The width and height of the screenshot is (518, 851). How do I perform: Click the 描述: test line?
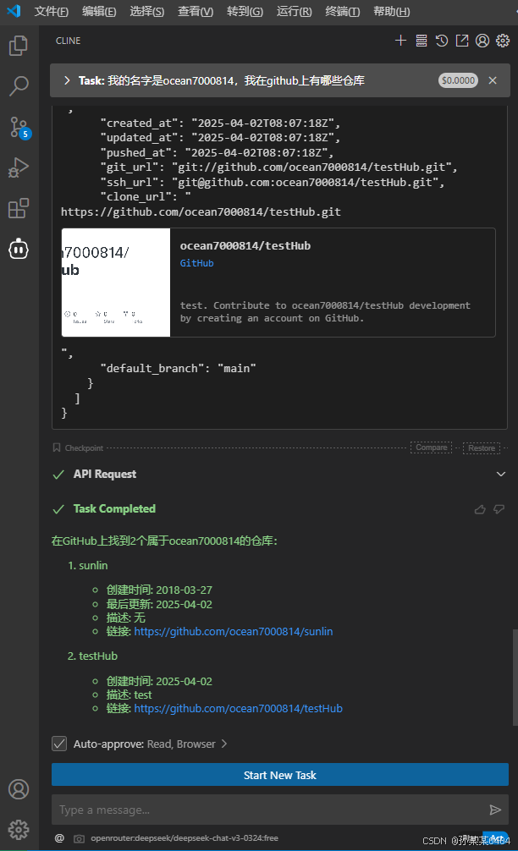click(x=129, y=695)
